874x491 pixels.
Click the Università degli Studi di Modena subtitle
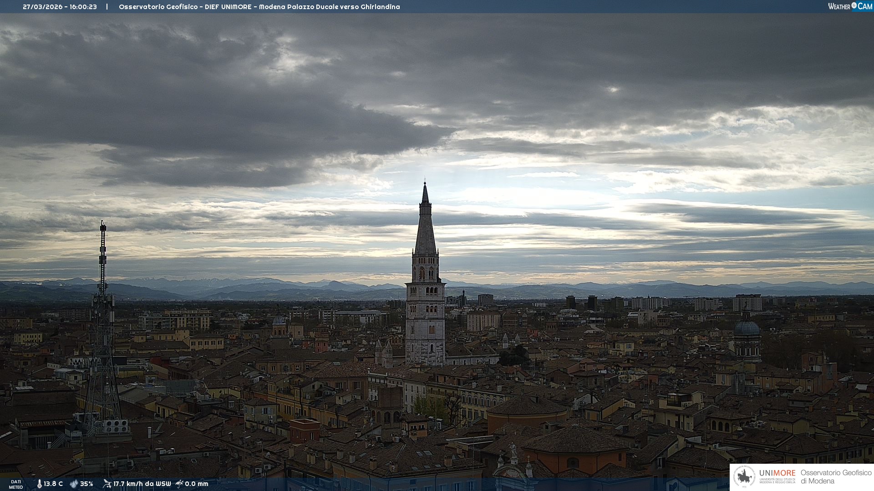point(777,481)
